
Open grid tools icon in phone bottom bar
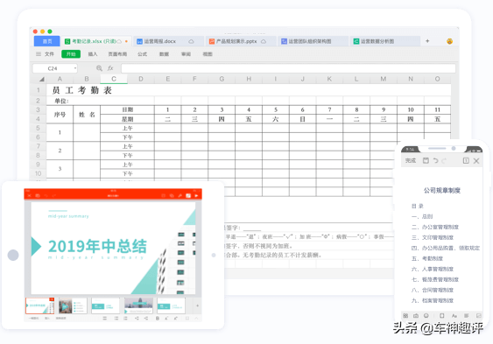[x=405, y=315]
